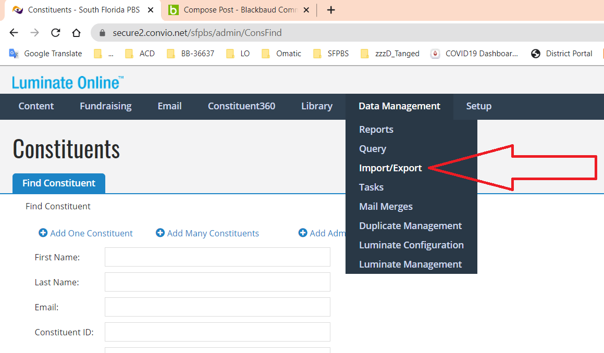Select Mail Merges menu entry

tap(386, 206)
